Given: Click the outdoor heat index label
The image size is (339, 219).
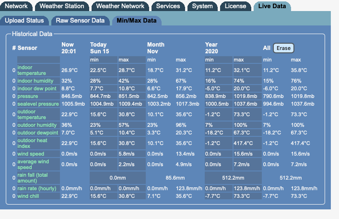Looking at the screenshot, I should (x=32, y=143).
